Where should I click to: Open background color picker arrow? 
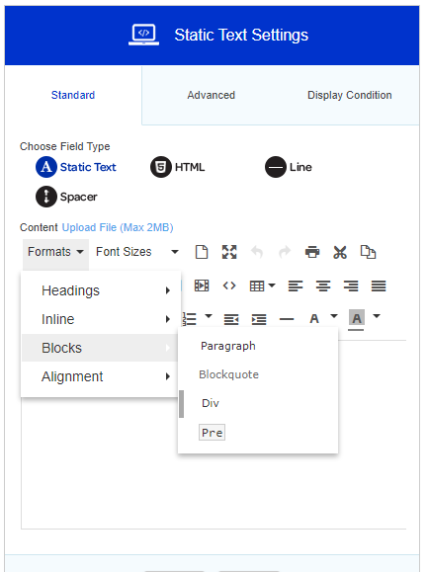point(377,316)
